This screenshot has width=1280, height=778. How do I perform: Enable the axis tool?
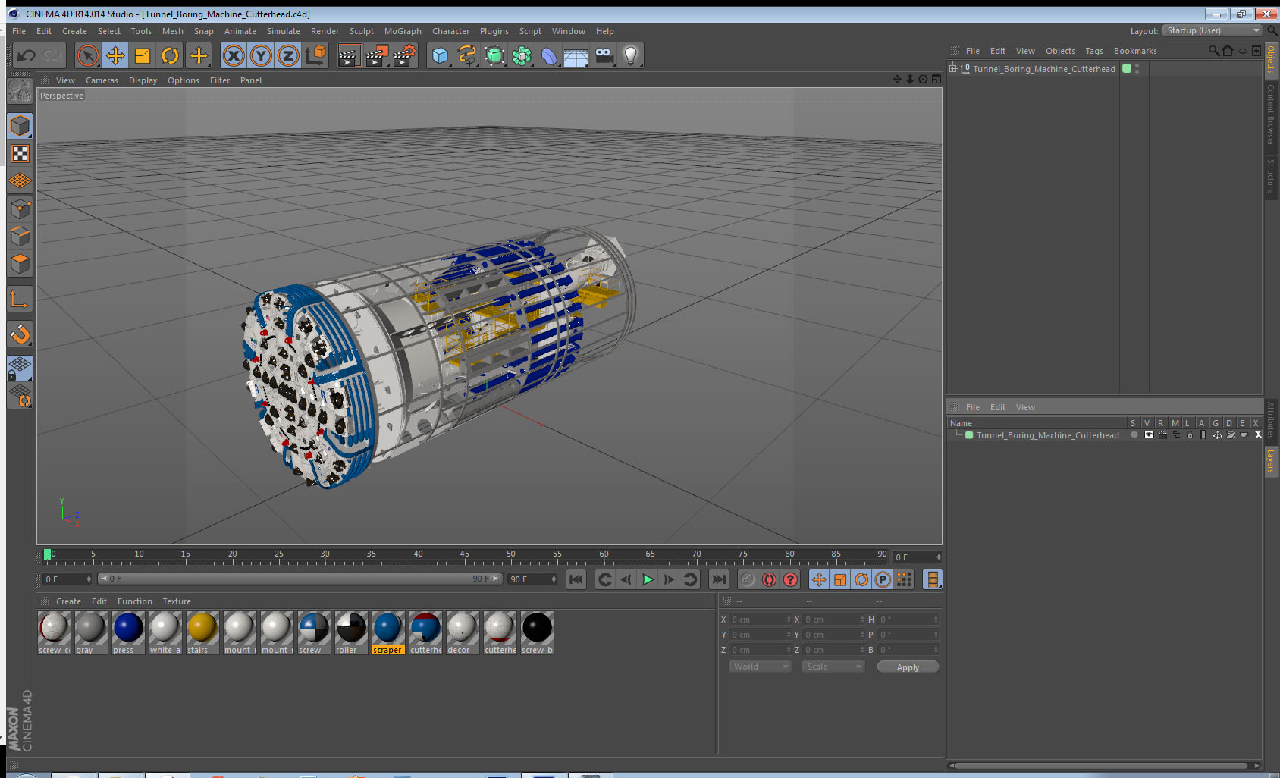(x=20, y=300)
